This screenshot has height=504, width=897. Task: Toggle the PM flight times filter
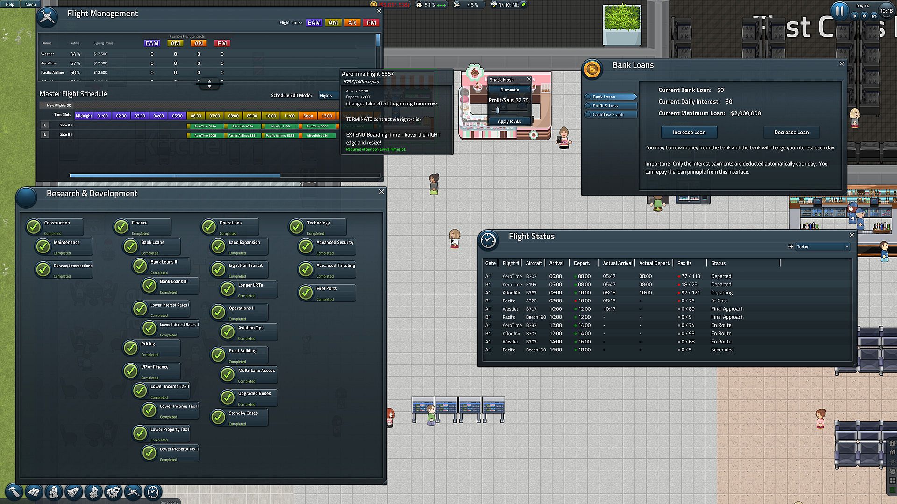click(371, 22)
